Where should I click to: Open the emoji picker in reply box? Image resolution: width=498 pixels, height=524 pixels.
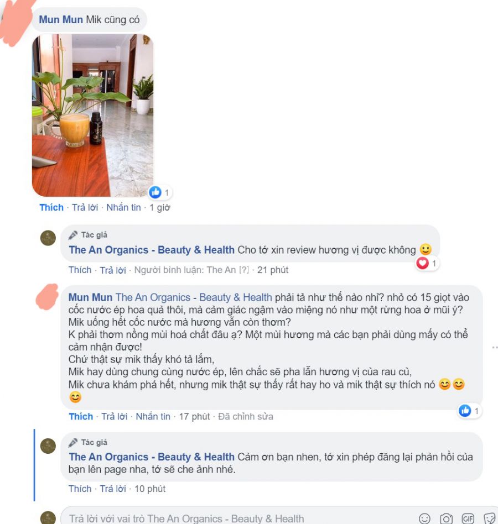coord(424,518)
